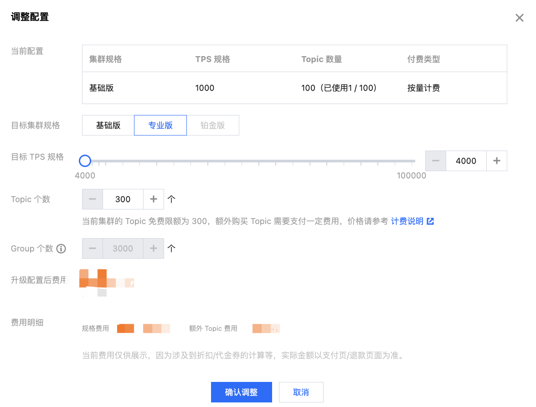Click the Topic count field showing 300
The width and height of the screenshot is (536, 407).
tap(123, 199)
